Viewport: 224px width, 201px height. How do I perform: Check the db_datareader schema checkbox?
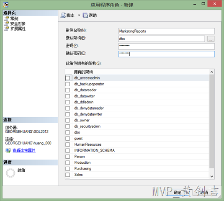(68, 90)
